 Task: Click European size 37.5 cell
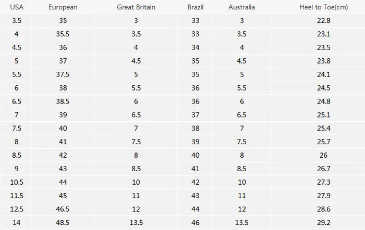pyautogui.click(x=63, y=74)
